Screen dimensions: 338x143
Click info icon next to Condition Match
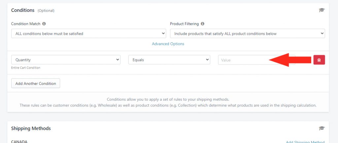pyautogui.click(x=44, y=24)
